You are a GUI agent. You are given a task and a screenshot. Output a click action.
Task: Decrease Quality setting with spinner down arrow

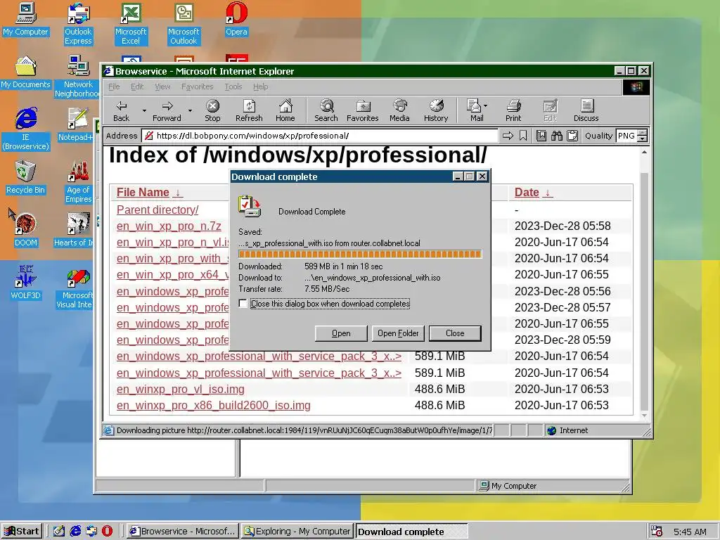click(643, 139)
